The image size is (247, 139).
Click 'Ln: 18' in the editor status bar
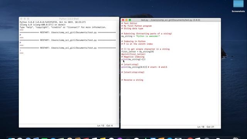(201, 127)
